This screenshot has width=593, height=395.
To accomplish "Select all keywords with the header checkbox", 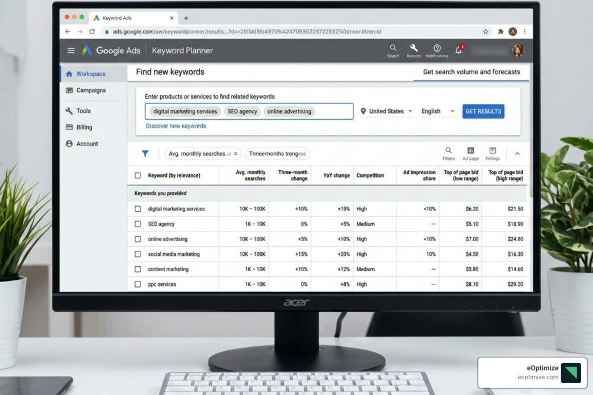I will 137,175.
